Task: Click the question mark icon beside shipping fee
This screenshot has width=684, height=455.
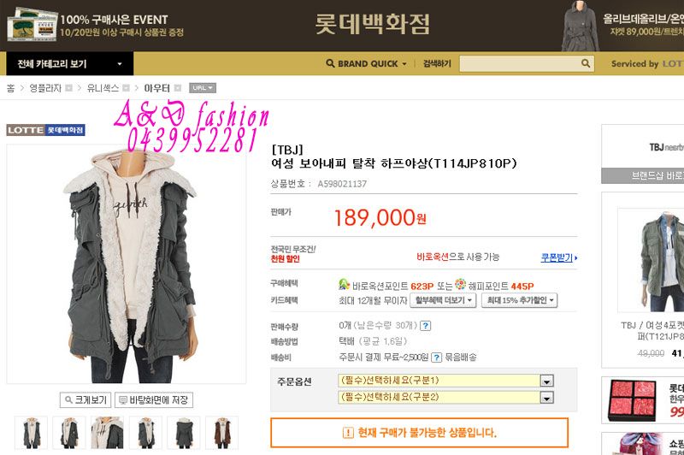Action: coord(436,357)
